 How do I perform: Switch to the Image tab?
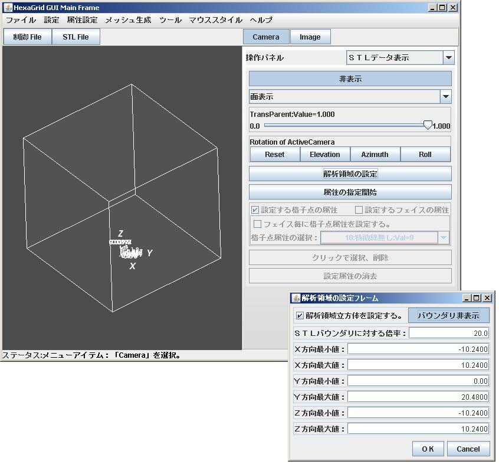(x=310, y=36)
